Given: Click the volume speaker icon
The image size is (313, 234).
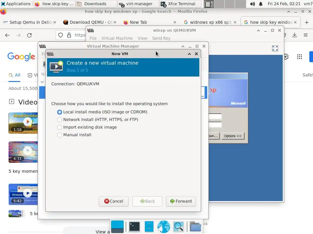Looking at the screenshot, I should tap(252, 4).
